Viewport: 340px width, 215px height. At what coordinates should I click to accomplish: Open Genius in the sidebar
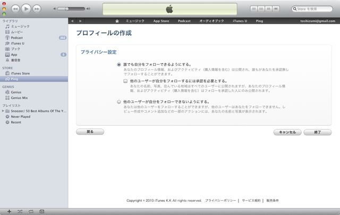[x=34, y=92]
